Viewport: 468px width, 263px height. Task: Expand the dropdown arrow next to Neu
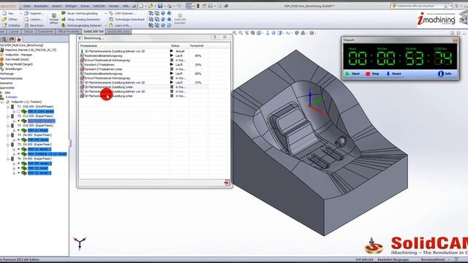pyautogui.click(x=21, y=13)
